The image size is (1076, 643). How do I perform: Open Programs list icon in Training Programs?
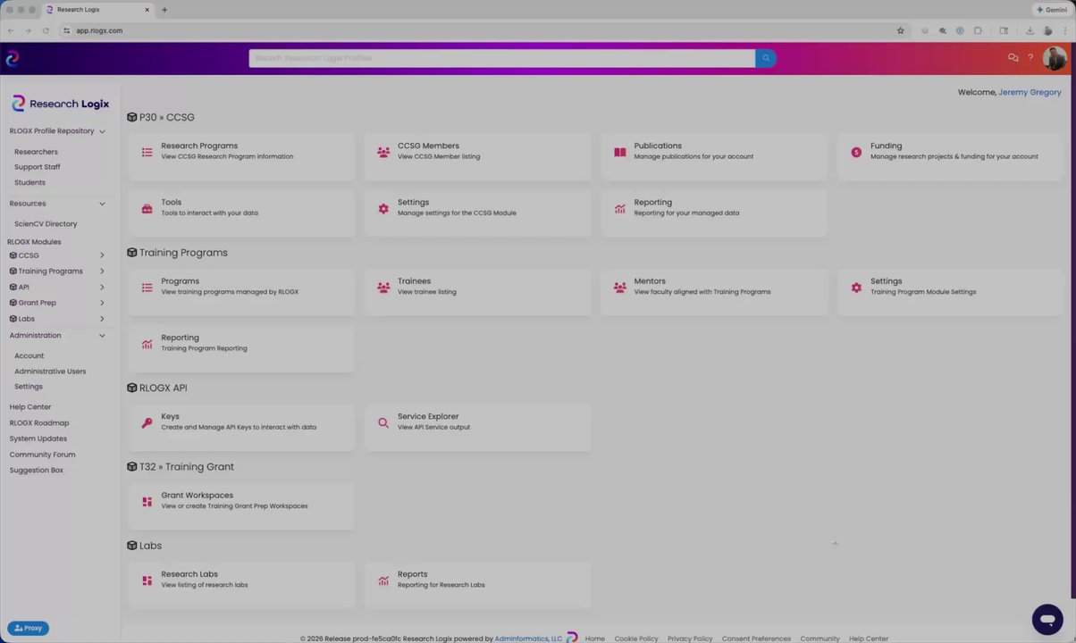147,288
